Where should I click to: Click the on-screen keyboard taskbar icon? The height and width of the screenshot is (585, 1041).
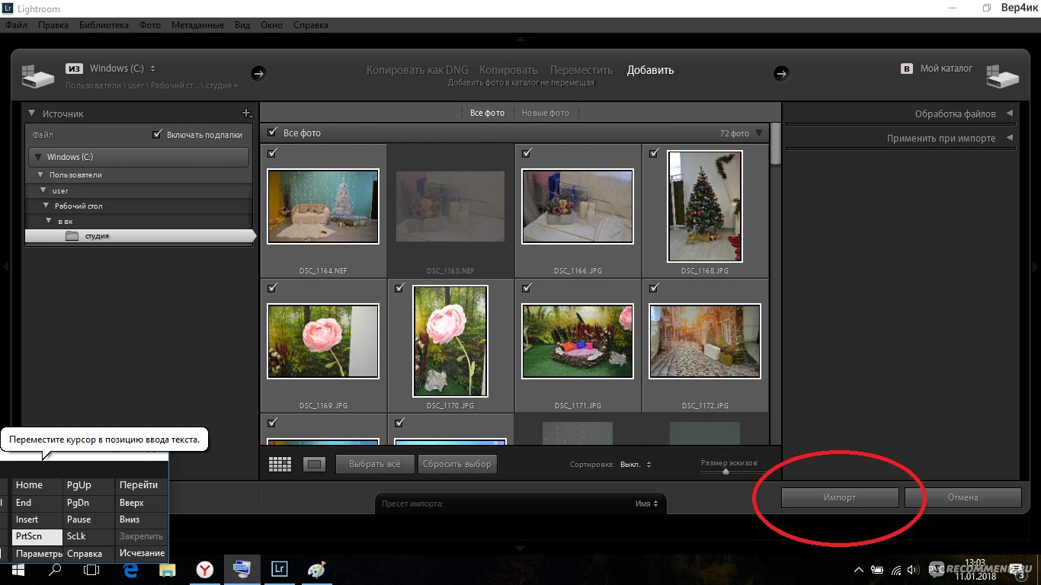coord(242,569)
